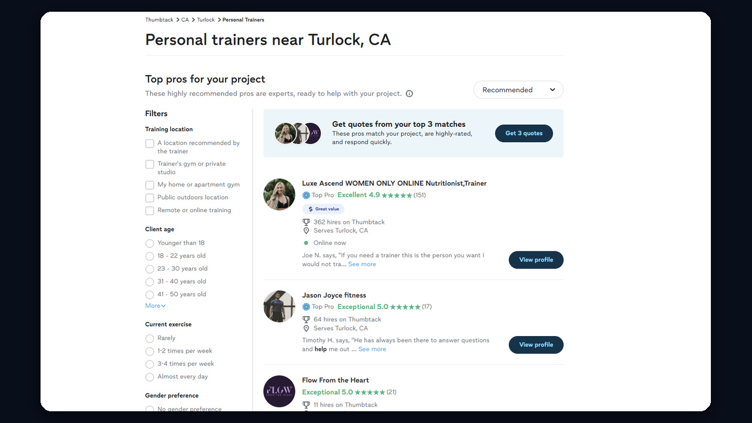Select '18 - 22 years old' option
This screenshot has height=423, width=752.
pos(150,256)
